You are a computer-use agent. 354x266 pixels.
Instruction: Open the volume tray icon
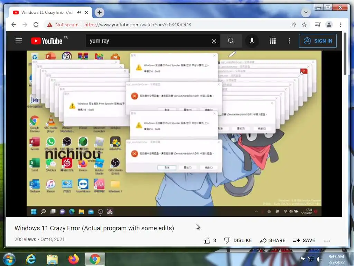point(319,259)
